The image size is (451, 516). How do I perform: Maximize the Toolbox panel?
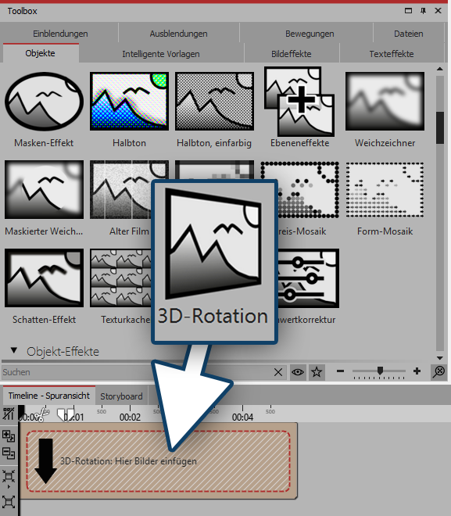408,11
